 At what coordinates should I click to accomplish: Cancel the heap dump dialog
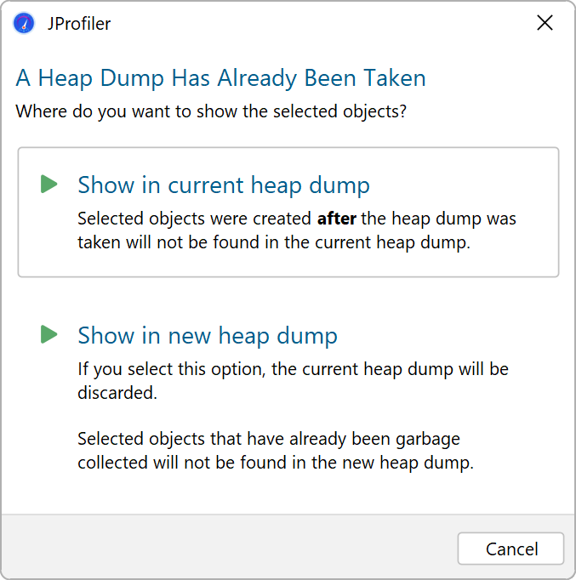click(510, 549)
